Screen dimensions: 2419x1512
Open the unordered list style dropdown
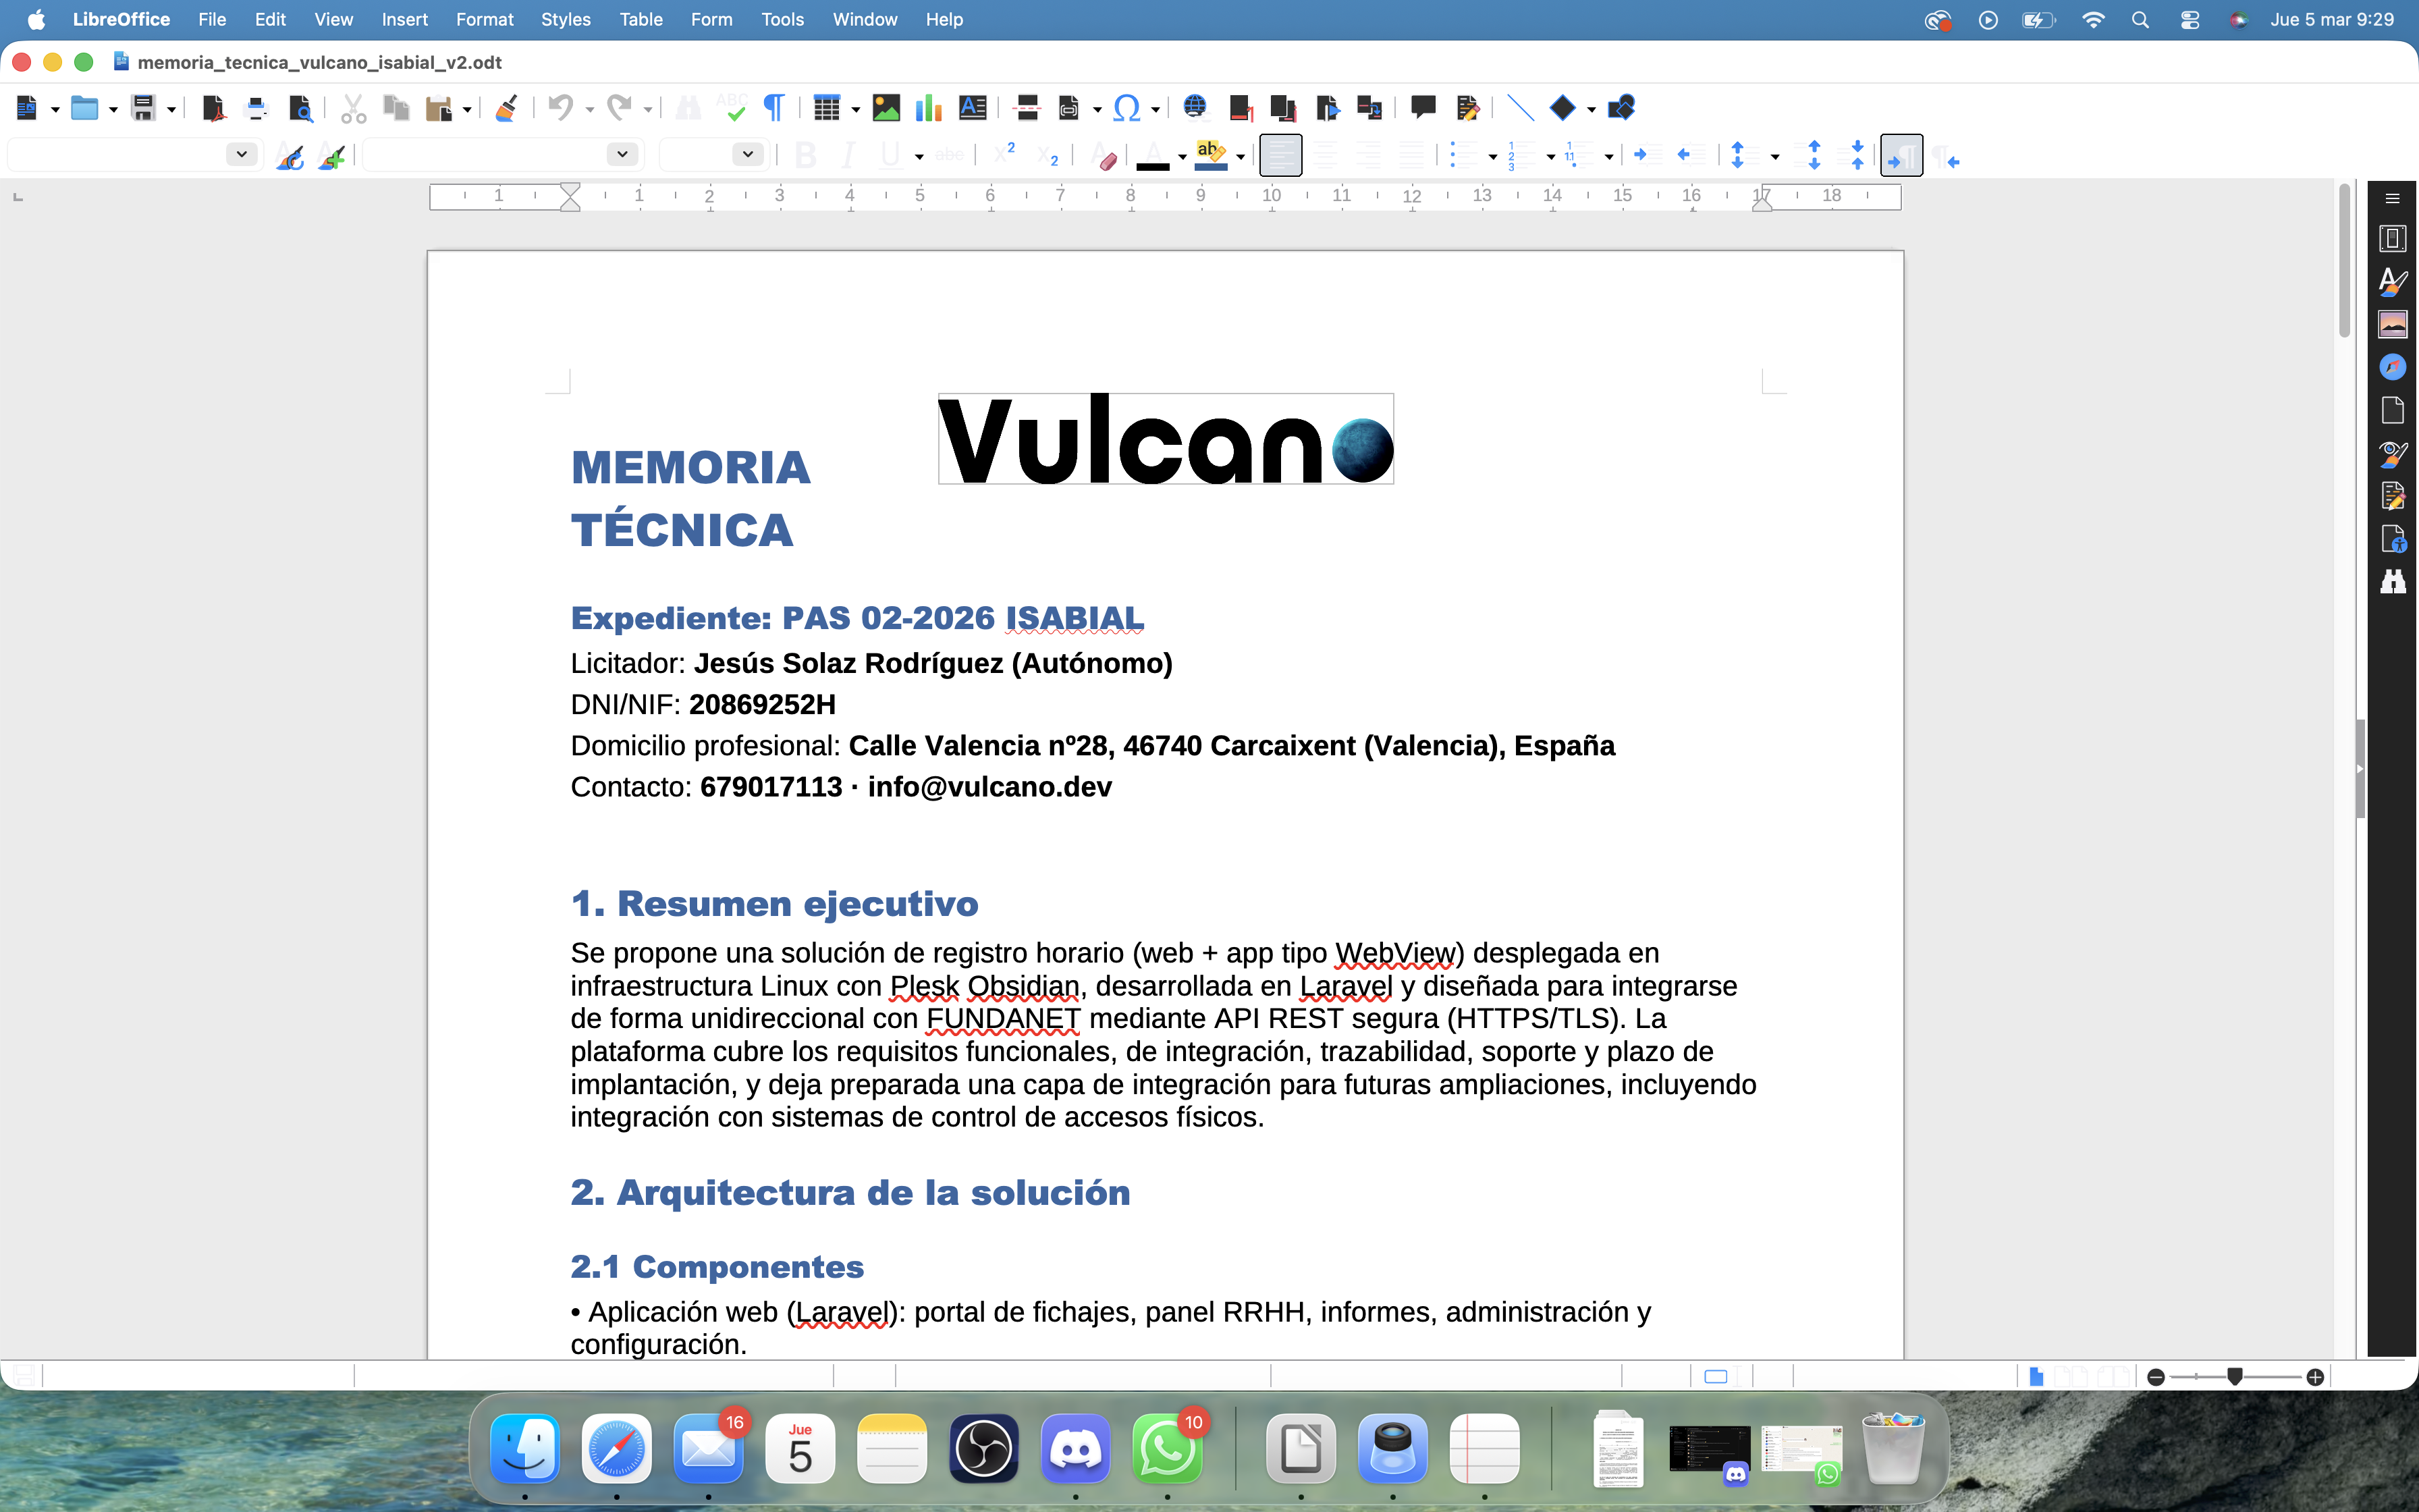(1492, 157)
